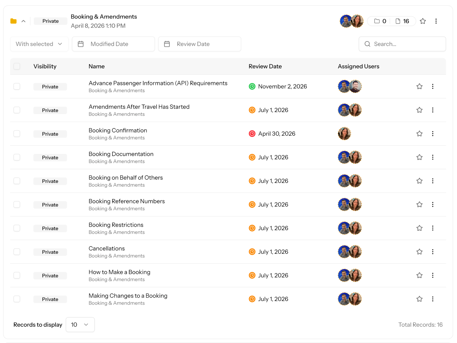Click the yellow folder icon in header

[x=14, y=21]
